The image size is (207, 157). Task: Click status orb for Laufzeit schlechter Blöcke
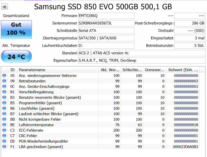[x=4, y=114]
